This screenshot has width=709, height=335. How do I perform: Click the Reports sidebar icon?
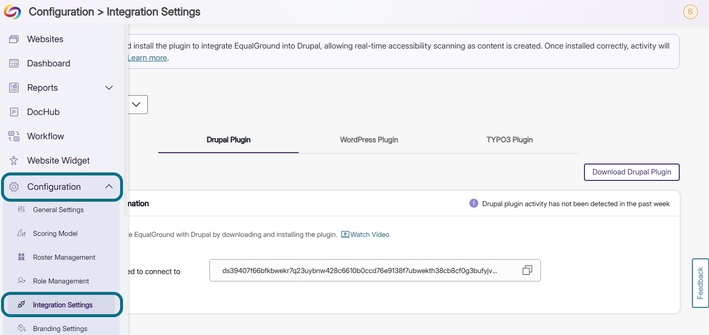pos(14,88)
